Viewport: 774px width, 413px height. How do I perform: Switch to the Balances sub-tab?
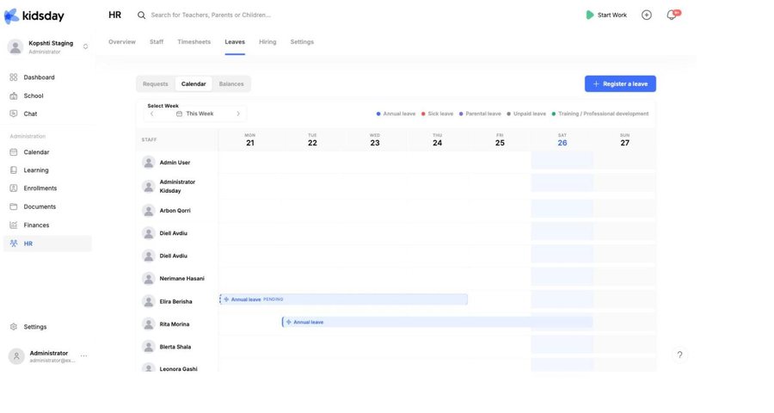click(x=231, y=84)
